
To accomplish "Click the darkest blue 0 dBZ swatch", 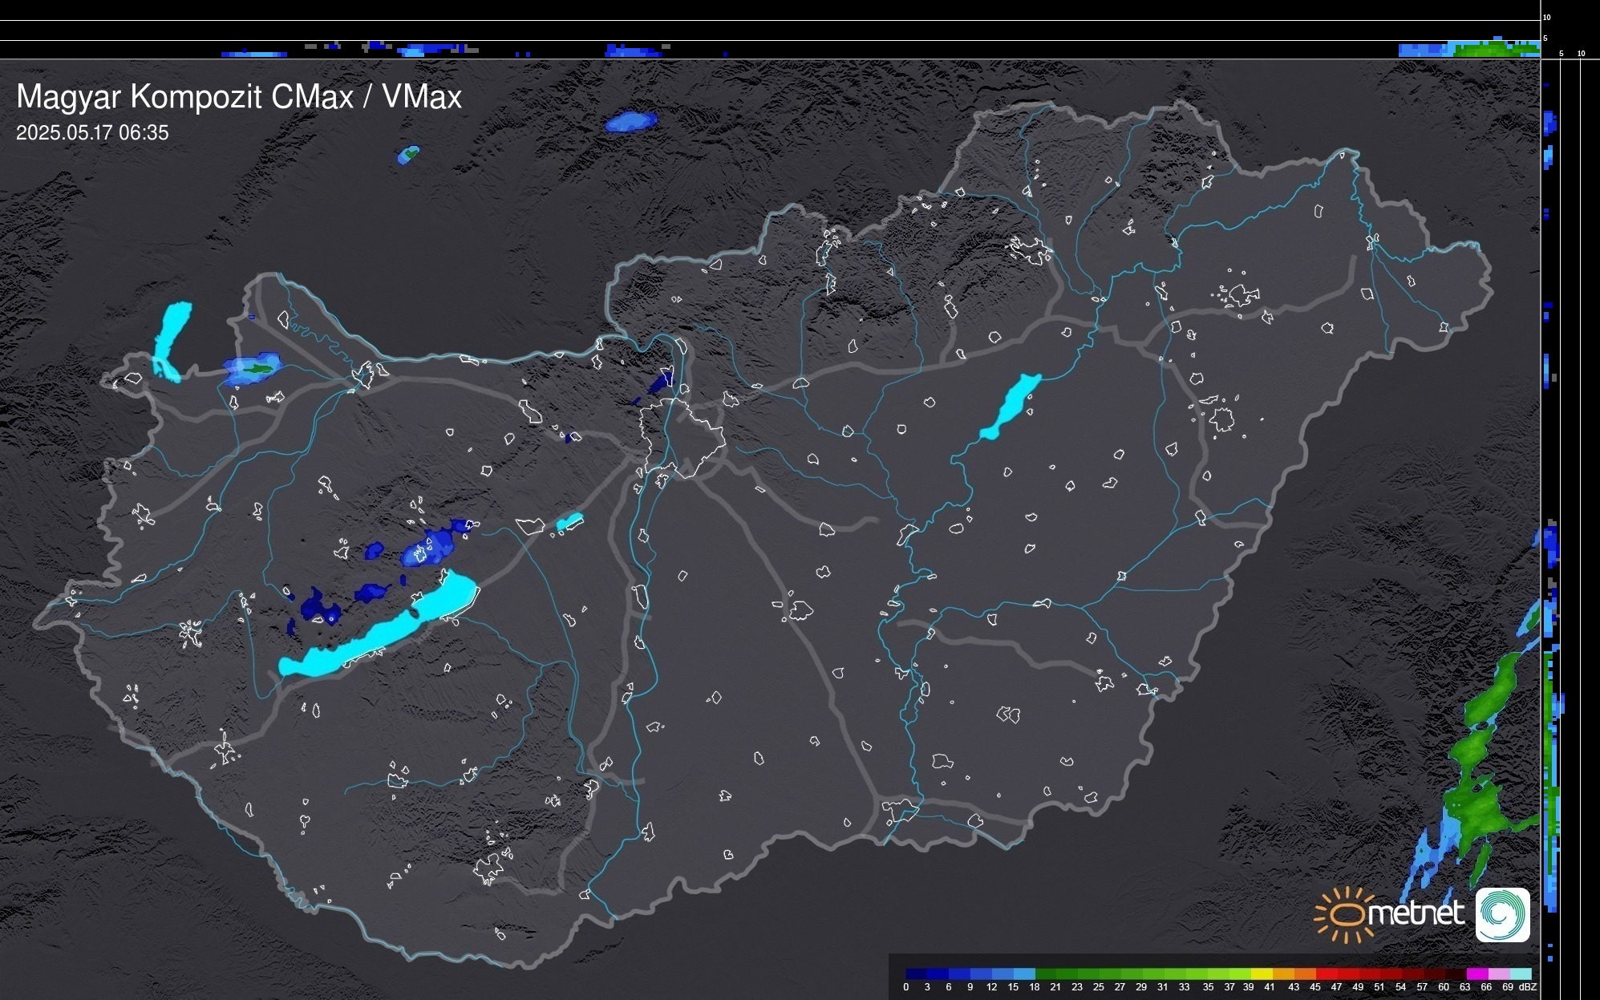I will tap(916, 974).
